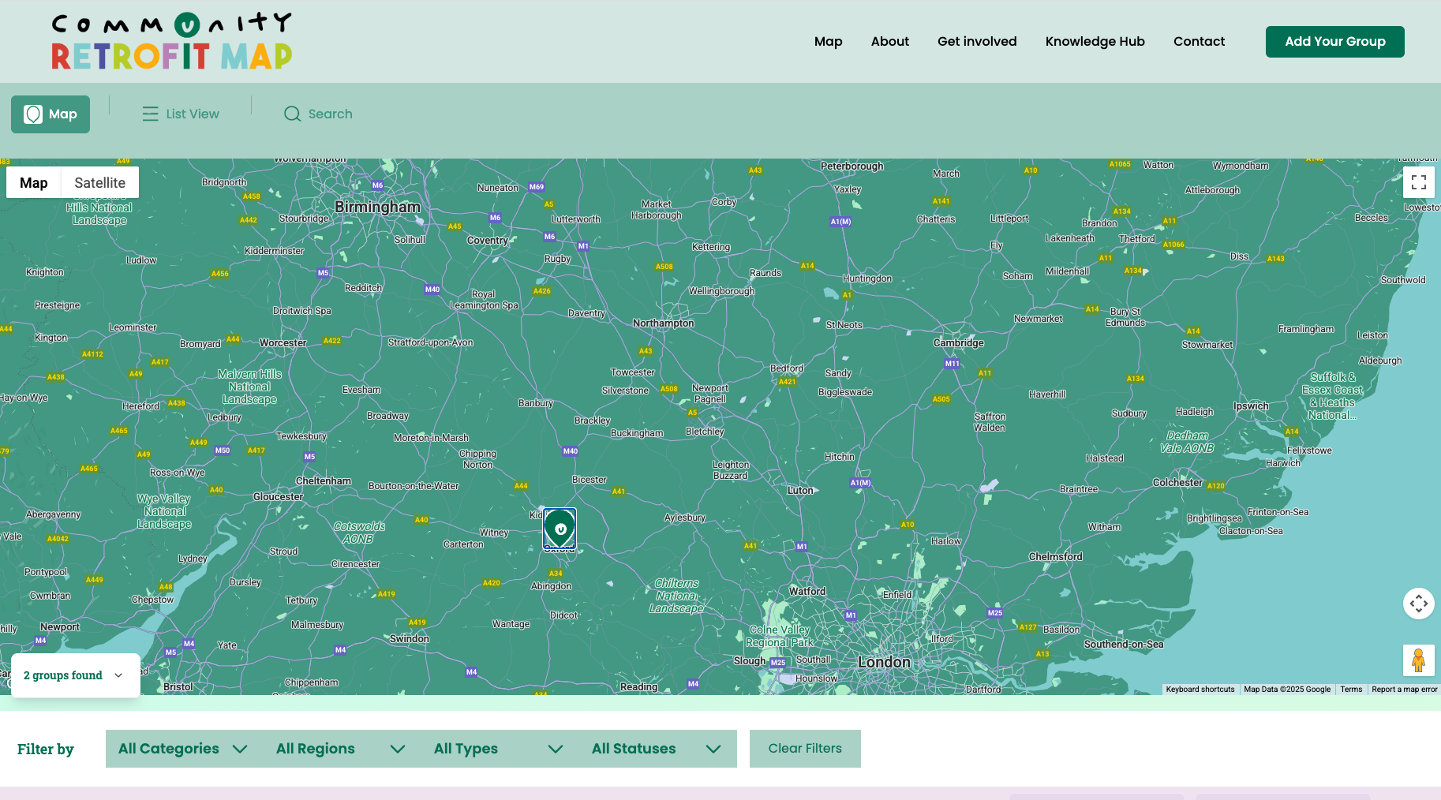This screenshot has width=1441, height=800.
Task: Toggle the Map view button
Action: coord(50,114)
